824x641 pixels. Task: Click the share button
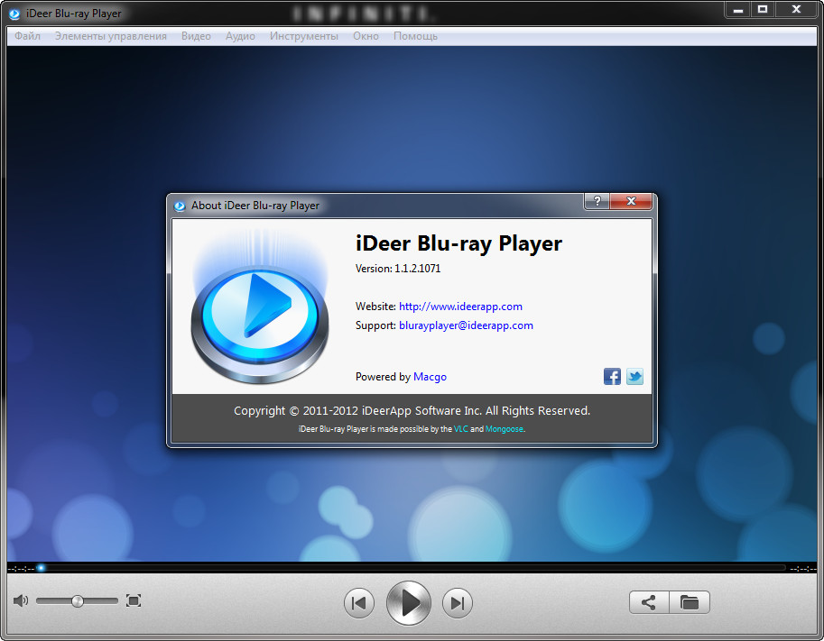click(x=649, y=602)
